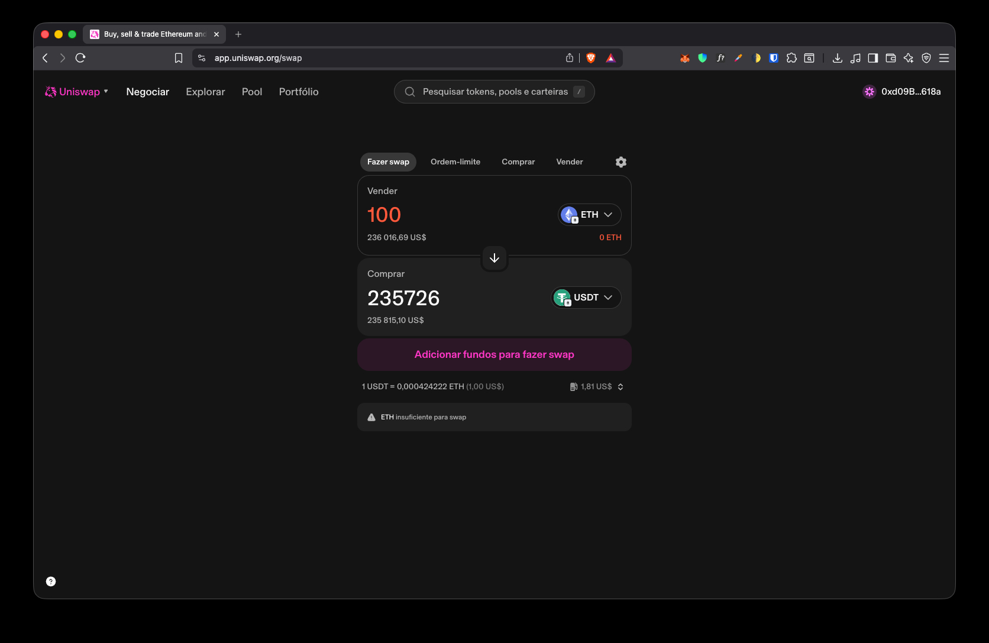Open the swap settings gear
This screenshot has width=989, height=643.
tap(621, 162)
